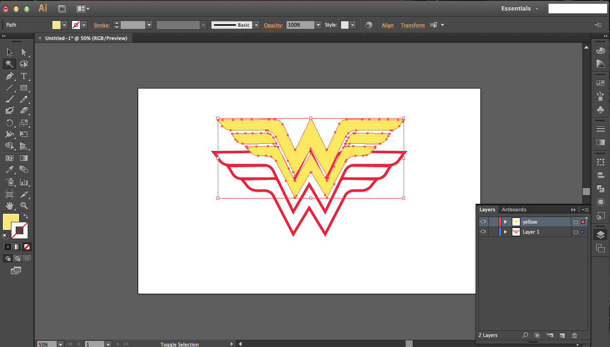Screen dimensions: 610x347
Task: Select the Pencil tool
Action: pyautogui.click(x=24, y=99)
